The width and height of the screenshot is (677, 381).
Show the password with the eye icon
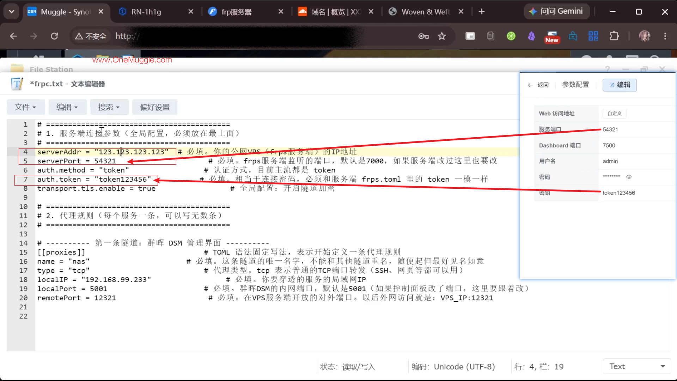(x=629, y=177)
